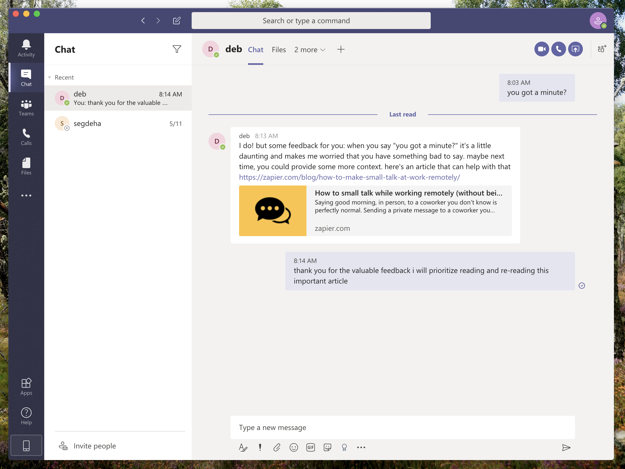Click the 8:13 AM timestamp on deb's message
Viewport: 625px width, 469px height.
(x=266, y=136)
